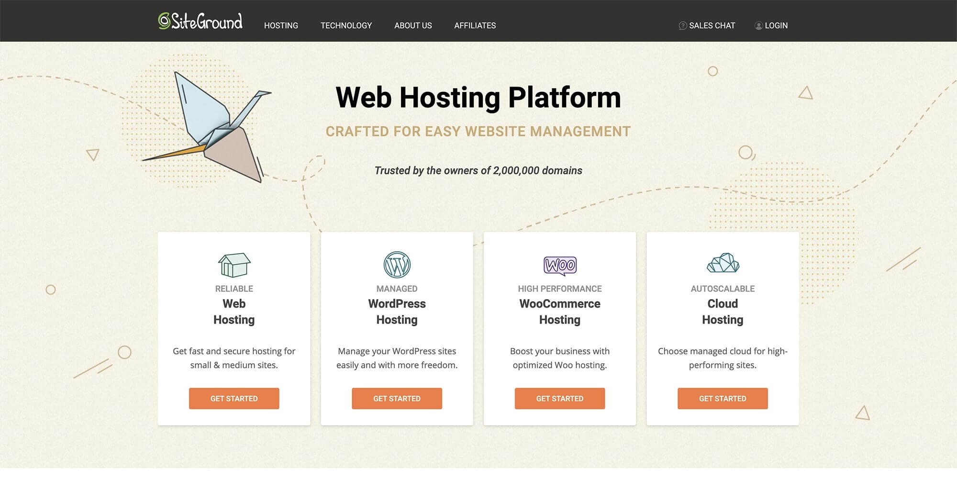Click the Web Hosting house icon
This screenshot has width=957, height=491.
click(234, 265)
